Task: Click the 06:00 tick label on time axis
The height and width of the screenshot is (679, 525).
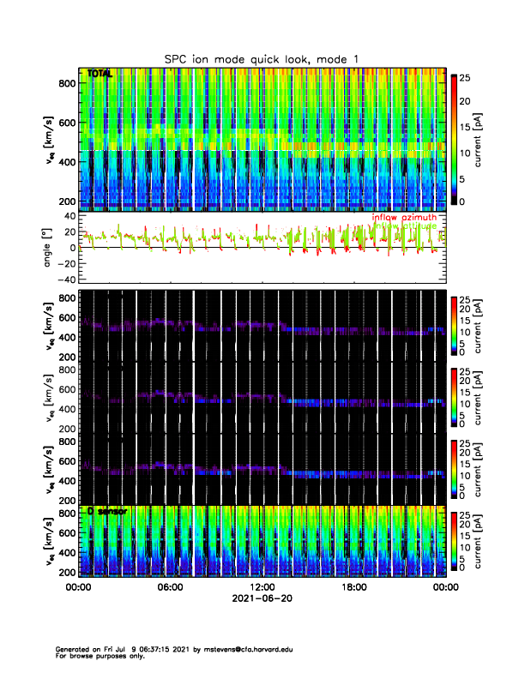Action: click(170, 587)
